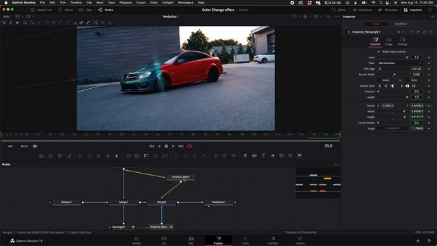
Task: Go to the Deliver page
Action: pyautogui.click(x=300, y=241)
